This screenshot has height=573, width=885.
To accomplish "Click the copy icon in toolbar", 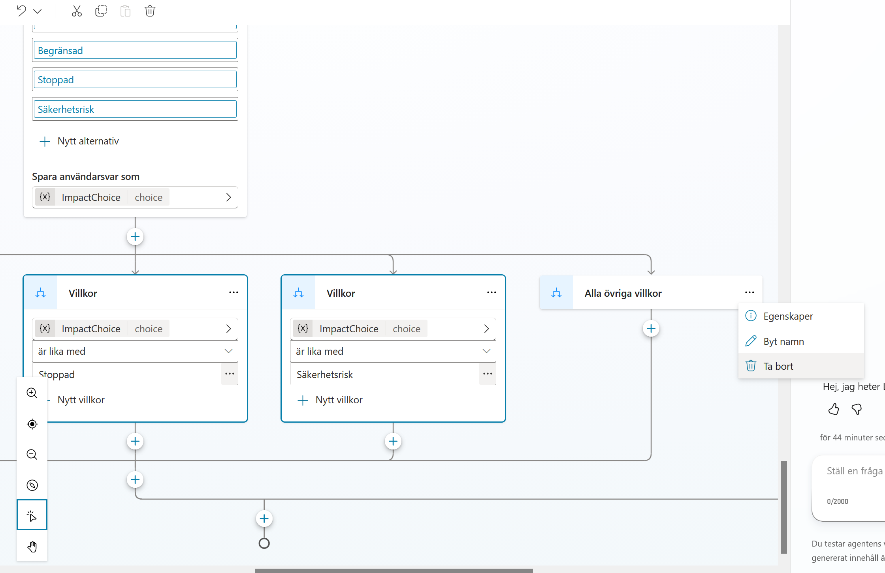I will coord(101,11).
